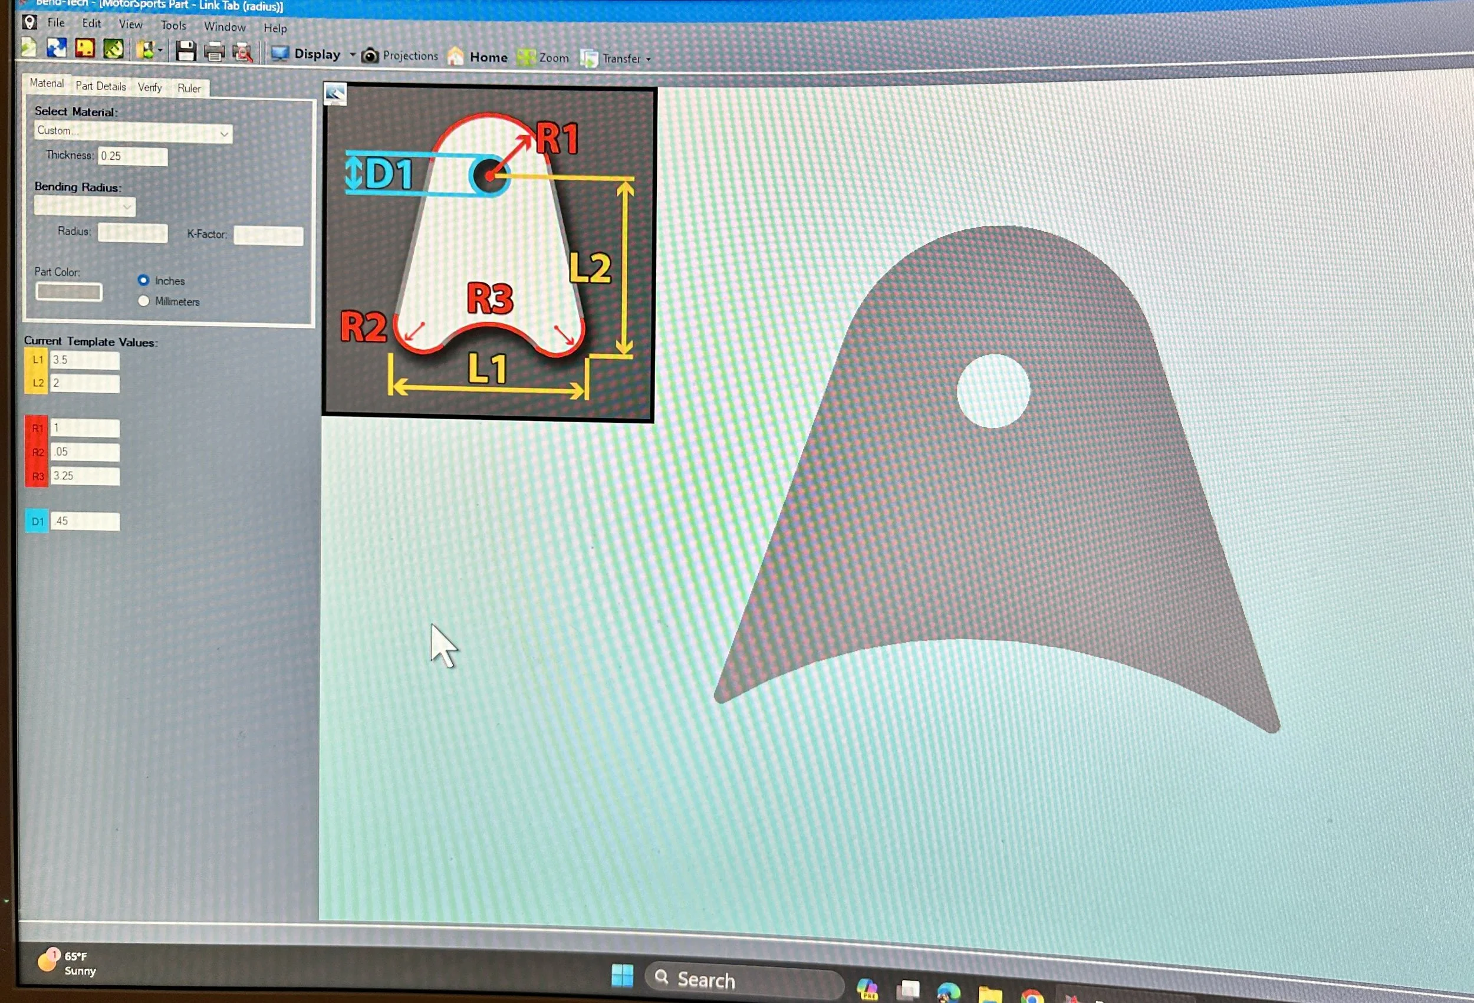Image resolution: width=1474 pixels, height=1003 pixels.
Task: Open the Windows Start button
Action: click(622, 976)
